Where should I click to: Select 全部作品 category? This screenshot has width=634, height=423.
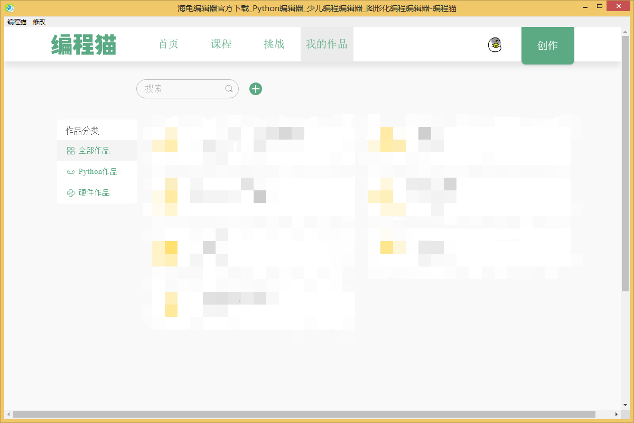pyautogui.click(x=97, y=151)
